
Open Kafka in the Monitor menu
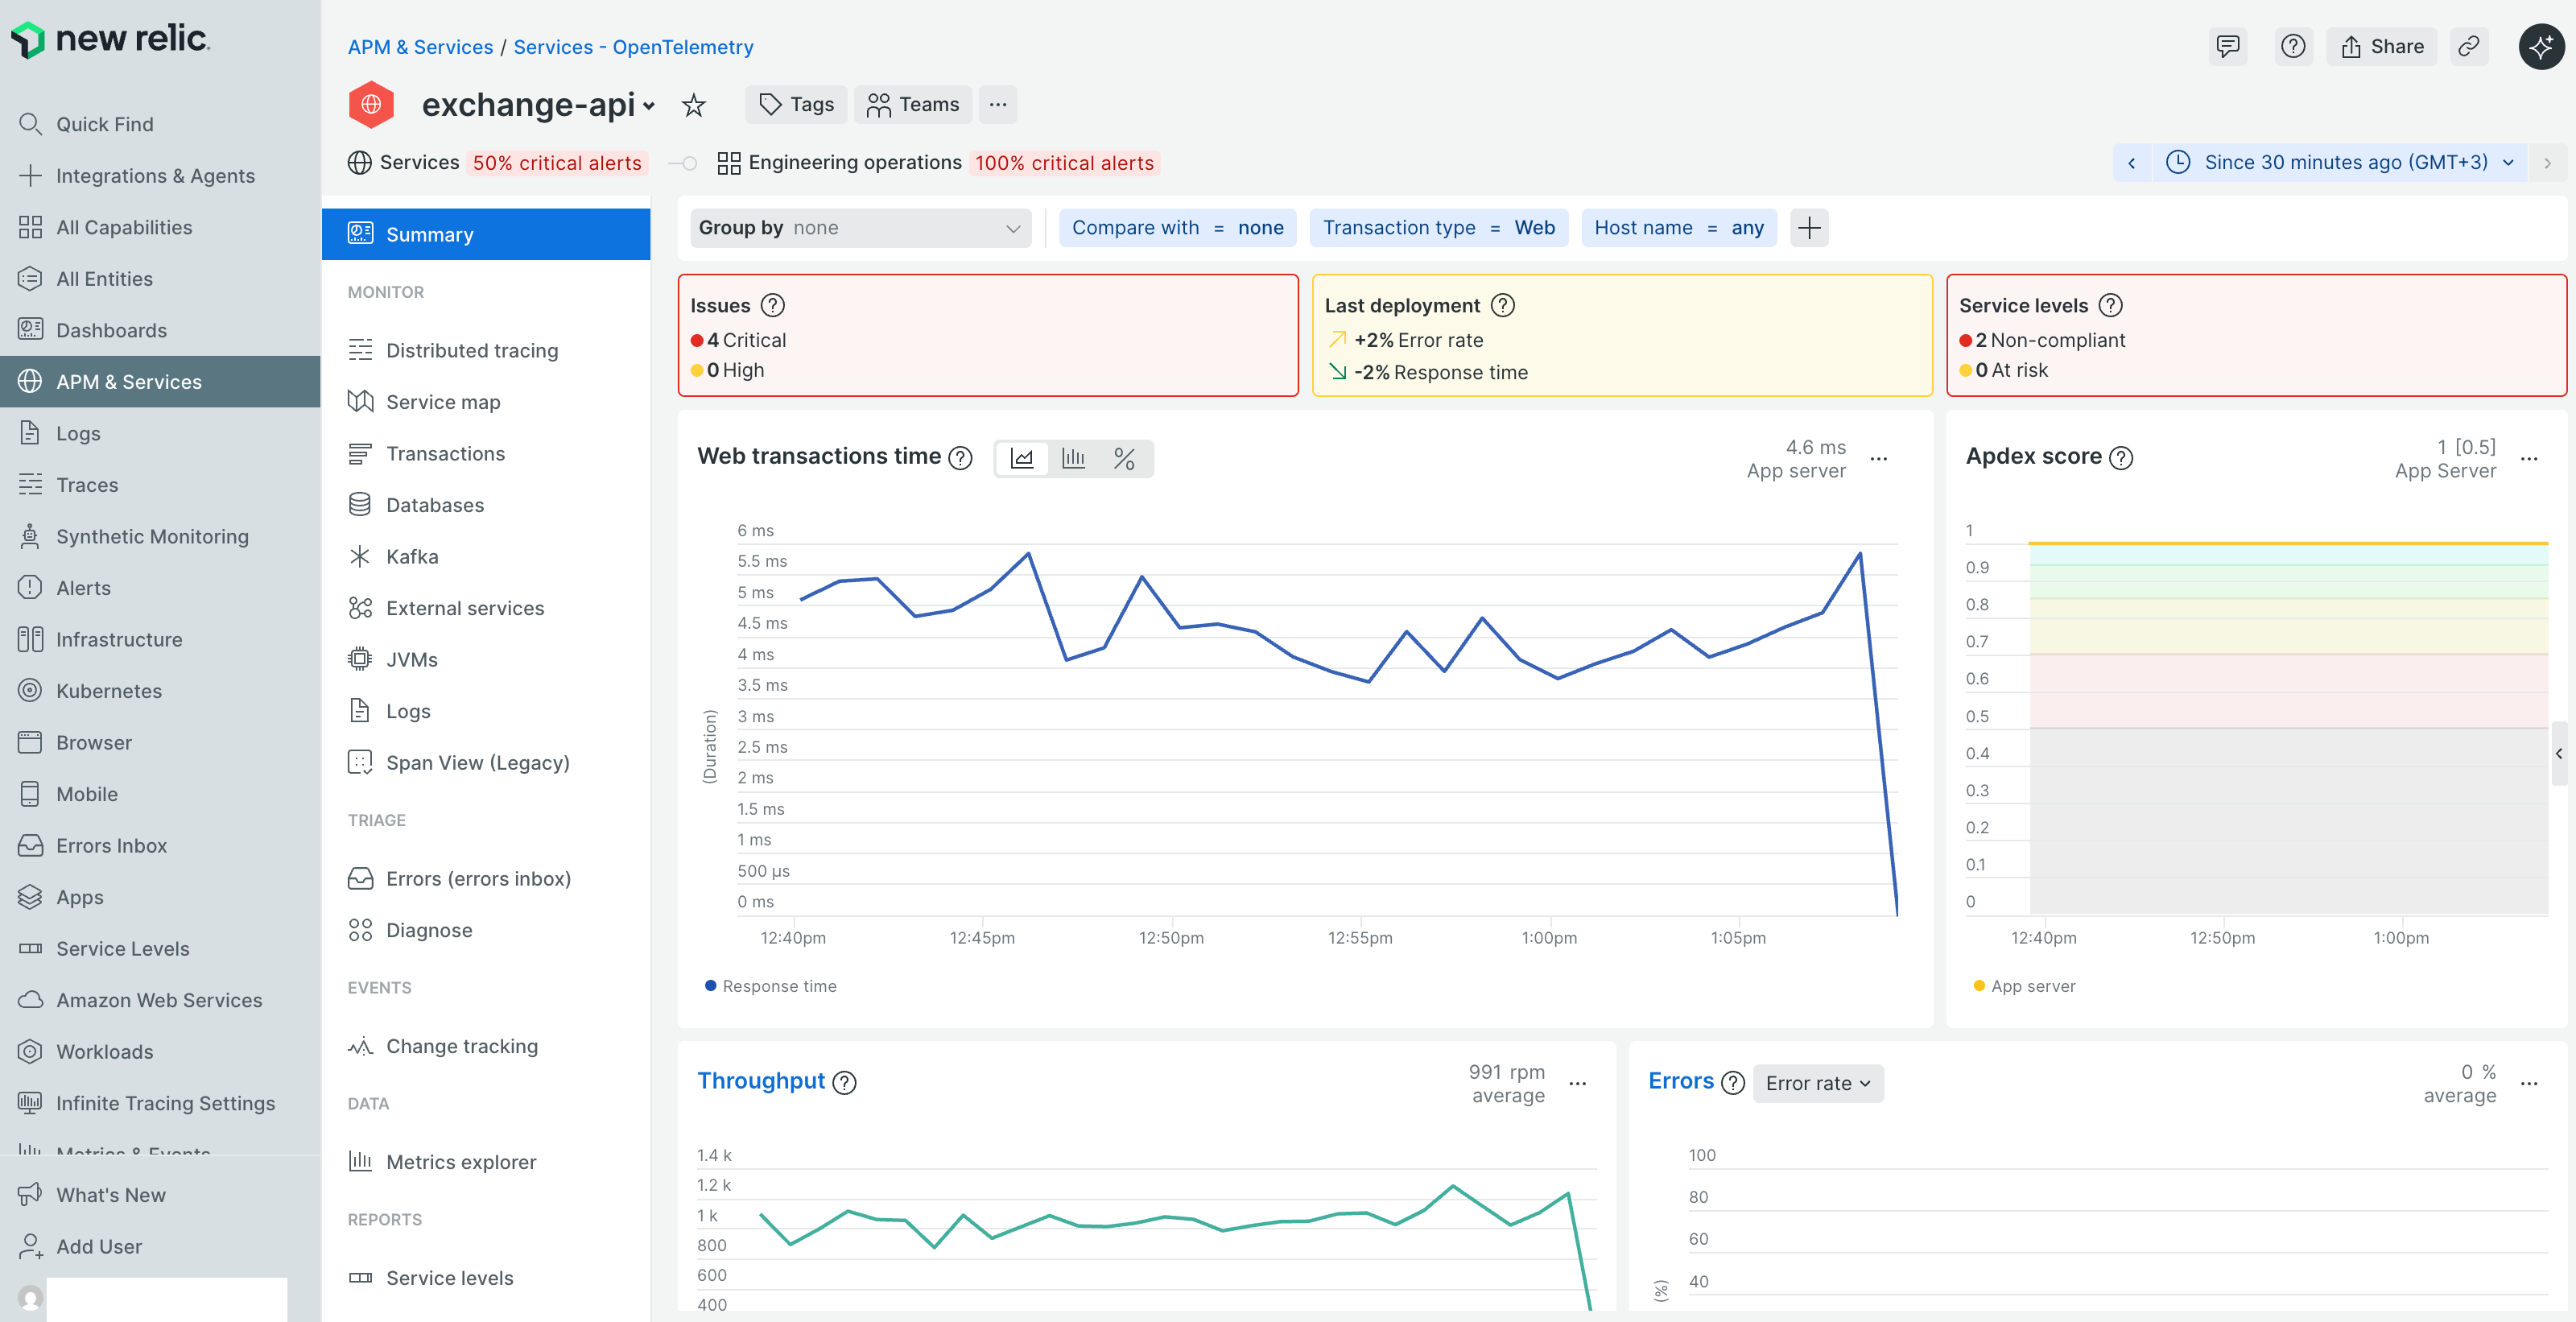[486, 557]
